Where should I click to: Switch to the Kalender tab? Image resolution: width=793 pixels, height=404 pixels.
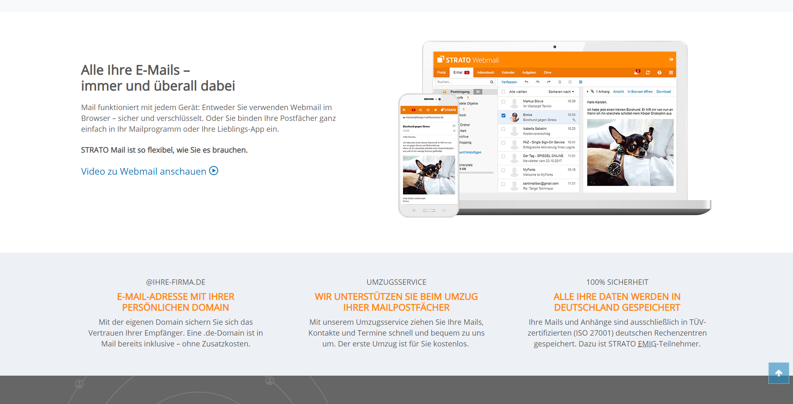(508, 73)
